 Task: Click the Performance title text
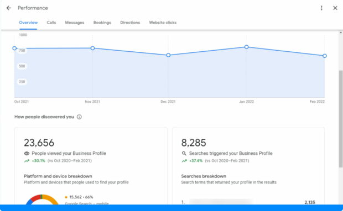[x=33, y=8]
